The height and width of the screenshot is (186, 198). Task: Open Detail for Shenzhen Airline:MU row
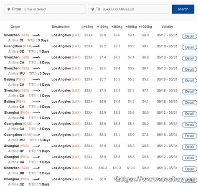tap(189, 69)
